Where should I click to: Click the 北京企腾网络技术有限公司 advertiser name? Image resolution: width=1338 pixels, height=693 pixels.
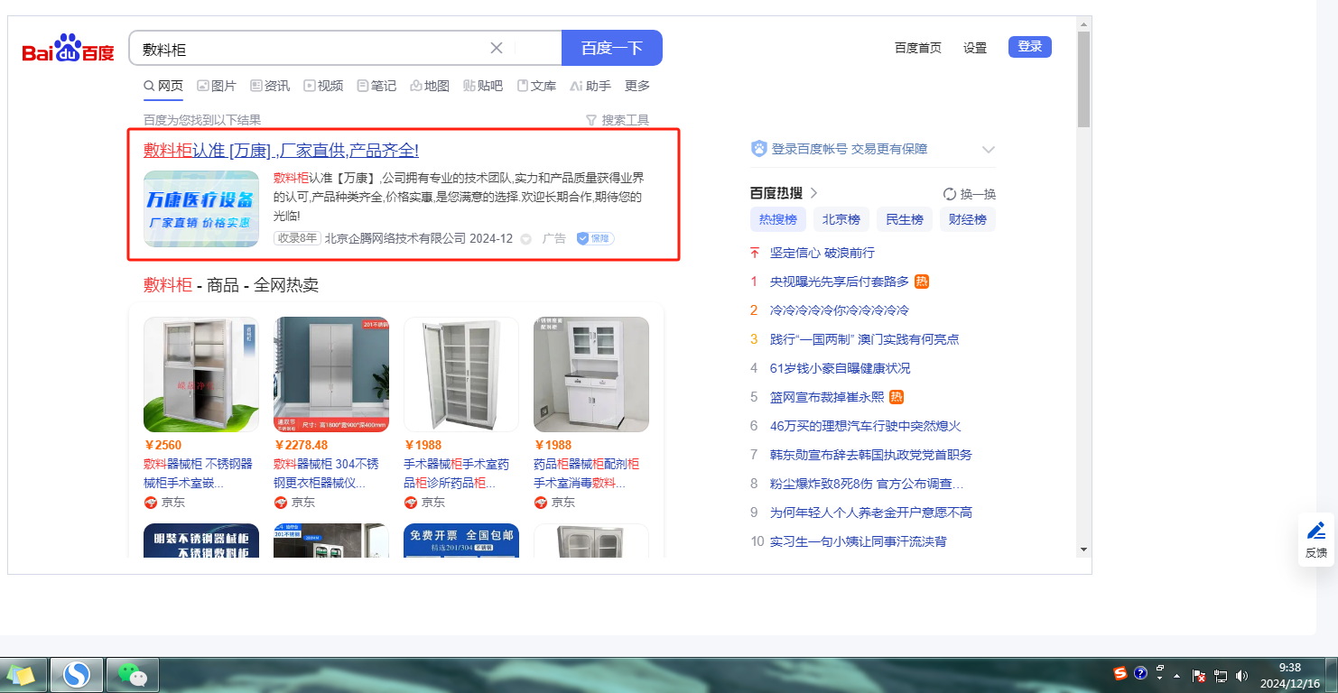point(395,239)
